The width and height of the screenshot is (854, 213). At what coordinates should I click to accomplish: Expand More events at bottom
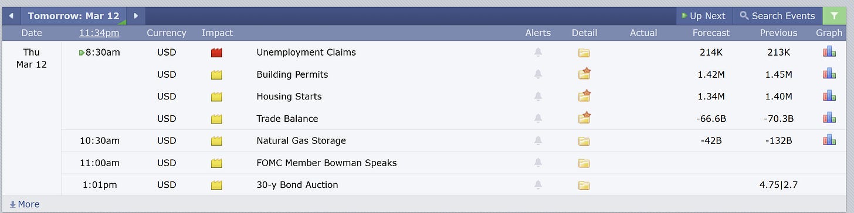point(25,204)
